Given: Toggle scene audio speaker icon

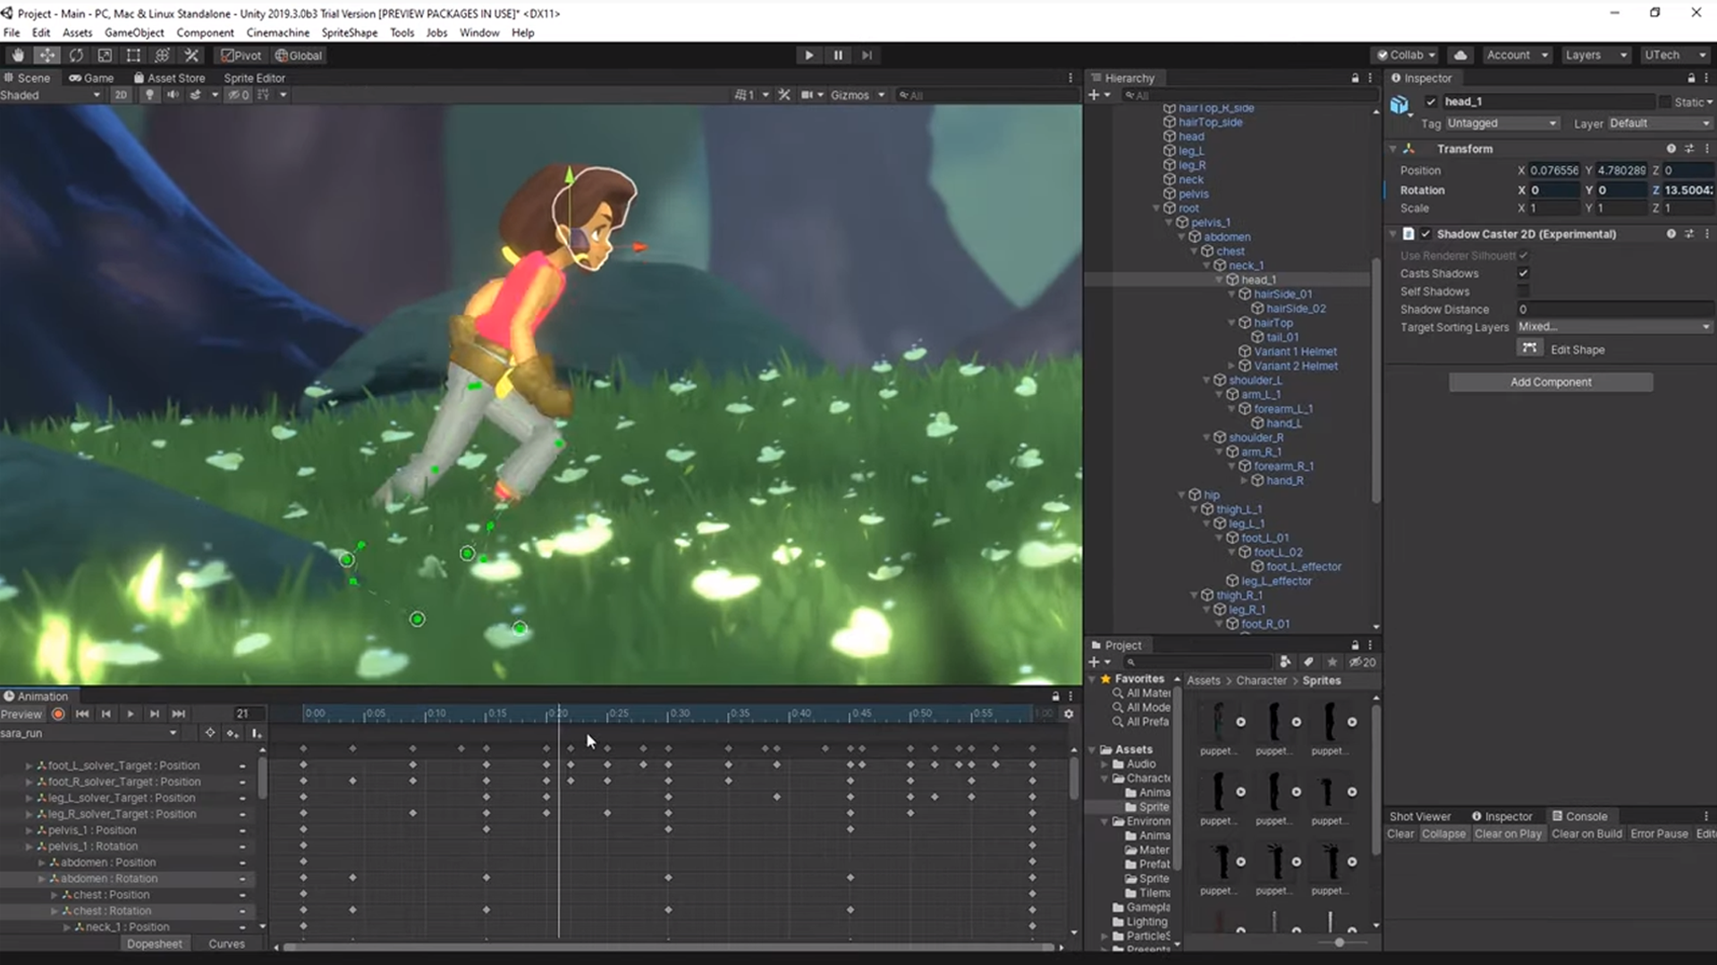Looking at the screenshot, I should click(x=173, y=95).
